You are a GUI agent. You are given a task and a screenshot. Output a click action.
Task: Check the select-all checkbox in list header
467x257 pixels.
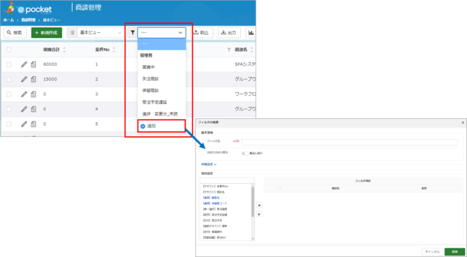click(9, 50)
